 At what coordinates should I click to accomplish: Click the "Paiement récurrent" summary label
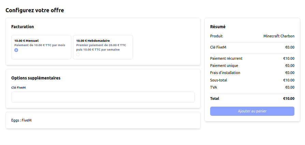tap(226, 58)
